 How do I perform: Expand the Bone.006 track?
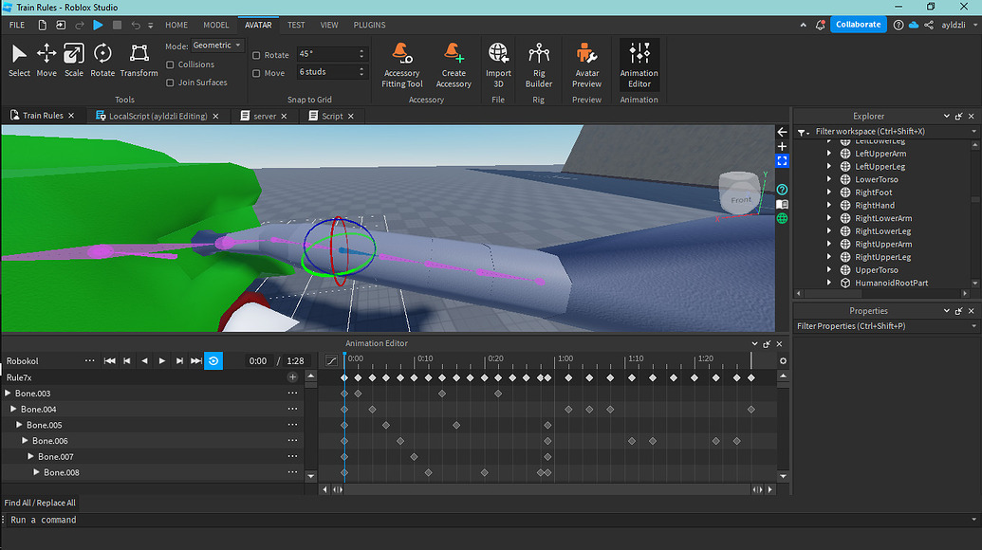(x=25, y=441)
